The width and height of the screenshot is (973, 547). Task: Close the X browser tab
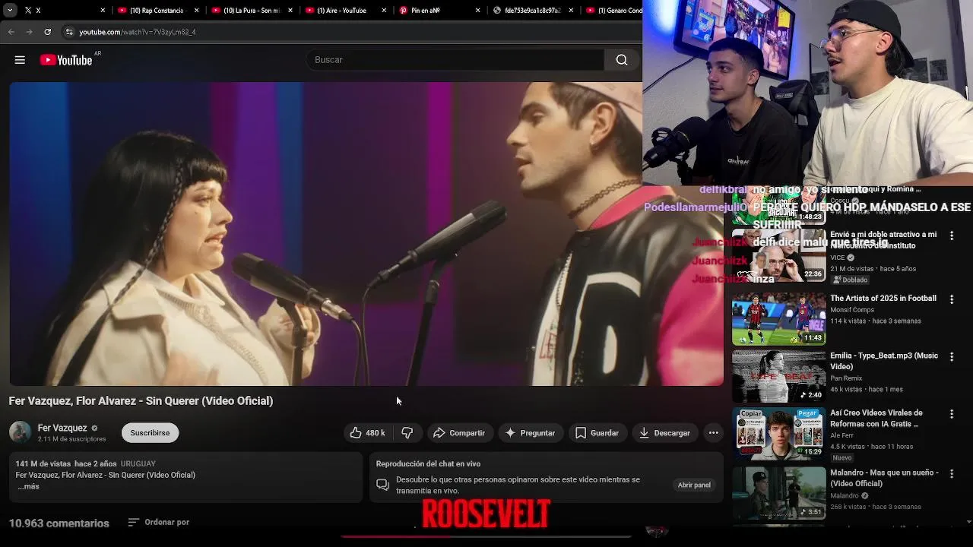click(x=103, y=11)
